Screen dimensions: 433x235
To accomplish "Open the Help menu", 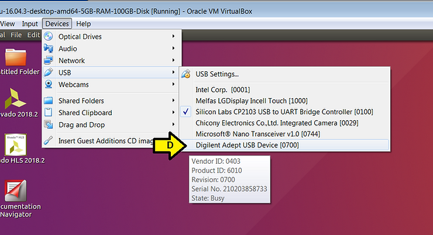I will tap(84, 24).
